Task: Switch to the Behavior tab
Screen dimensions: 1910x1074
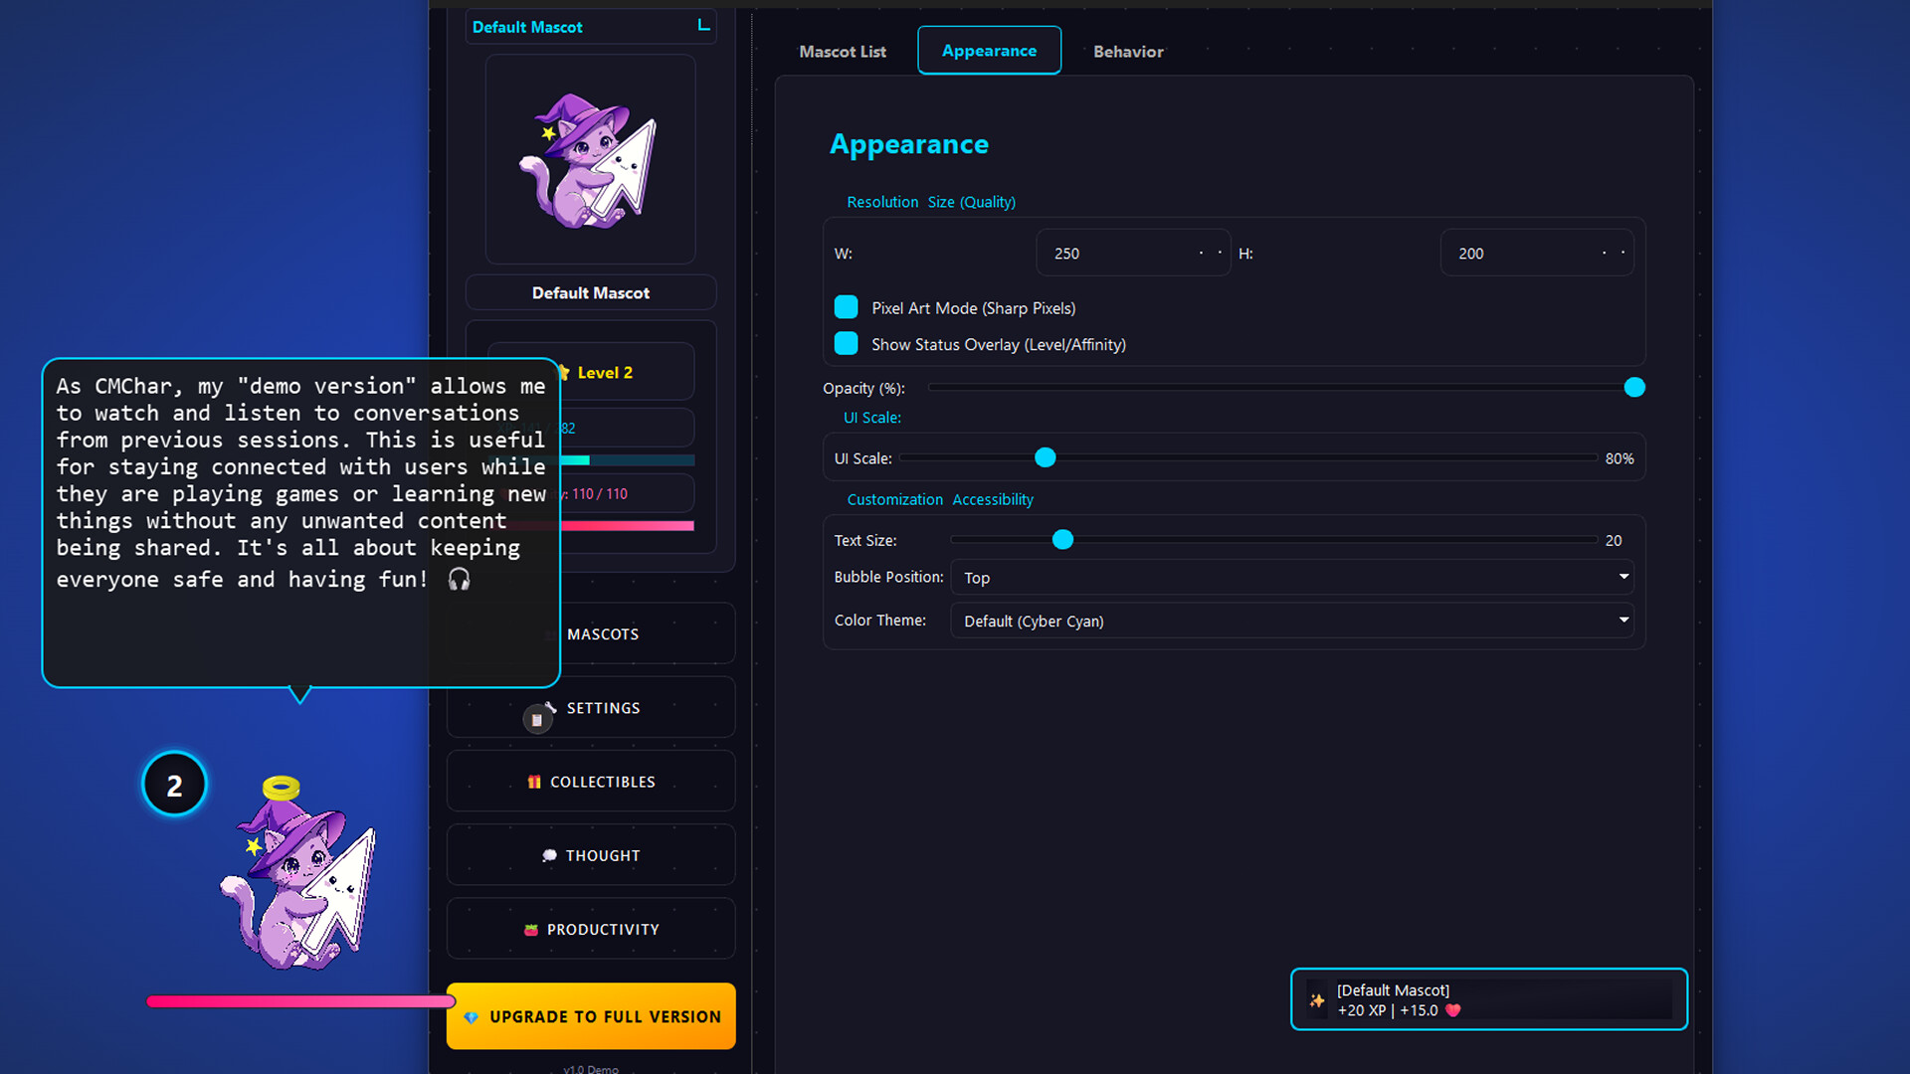Action: [x=1128, y=51]
